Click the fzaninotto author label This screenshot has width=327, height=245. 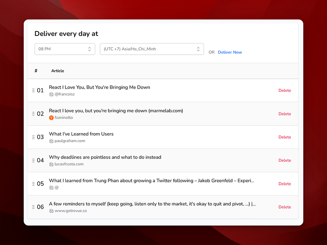pos(64,118)
